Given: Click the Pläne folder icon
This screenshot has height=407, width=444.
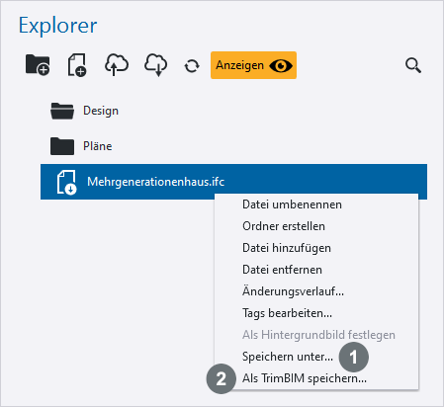Looking at the screenshot, I should (62, 146).
